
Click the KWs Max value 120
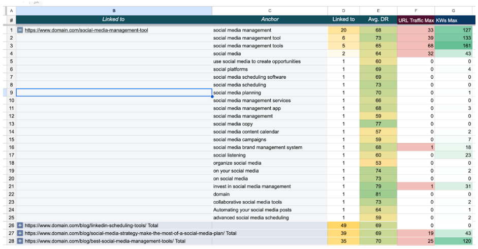[x=454, y=241]
